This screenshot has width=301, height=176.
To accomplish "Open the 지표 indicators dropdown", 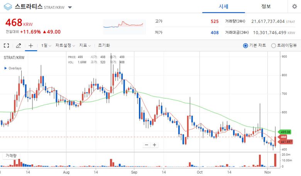I will tap(85, 46).
